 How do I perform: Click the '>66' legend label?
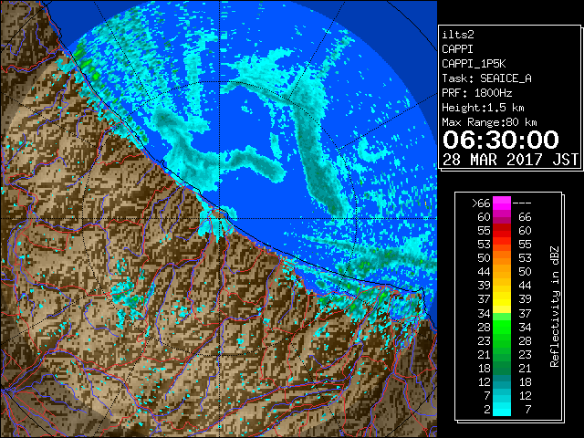click(481, 203)
